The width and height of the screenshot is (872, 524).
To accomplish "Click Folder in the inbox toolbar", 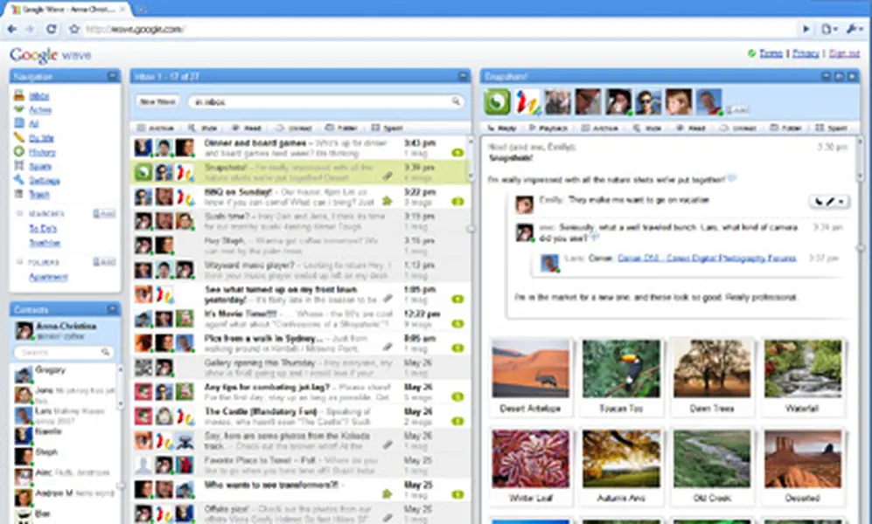I will tap(341, 128).
